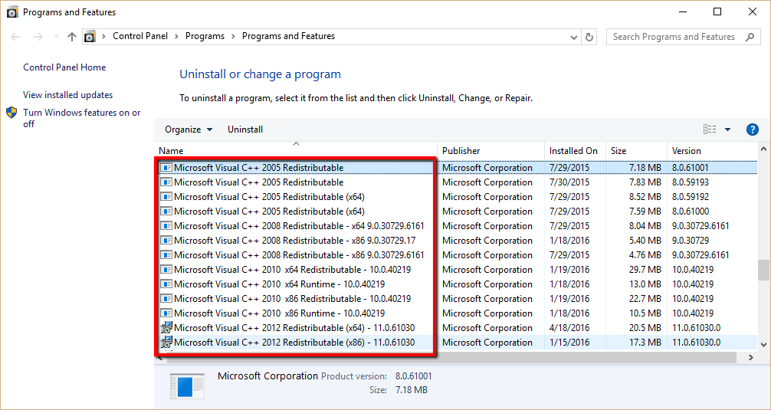
Task: Maximize the Programs and Features window
Action: pyautogui.click(x=717, y=12)
